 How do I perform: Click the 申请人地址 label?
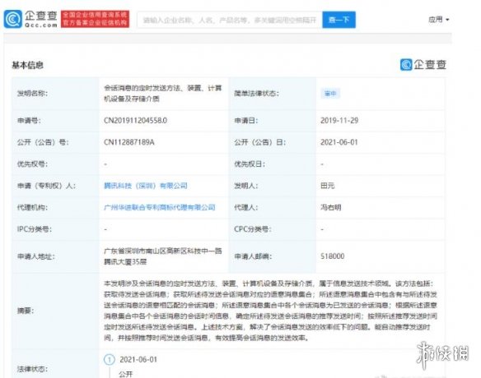coord(36,256)
